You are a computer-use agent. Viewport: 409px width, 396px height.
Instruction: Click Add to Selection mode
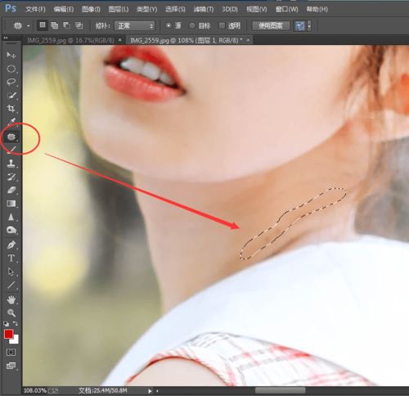point(55,25)
